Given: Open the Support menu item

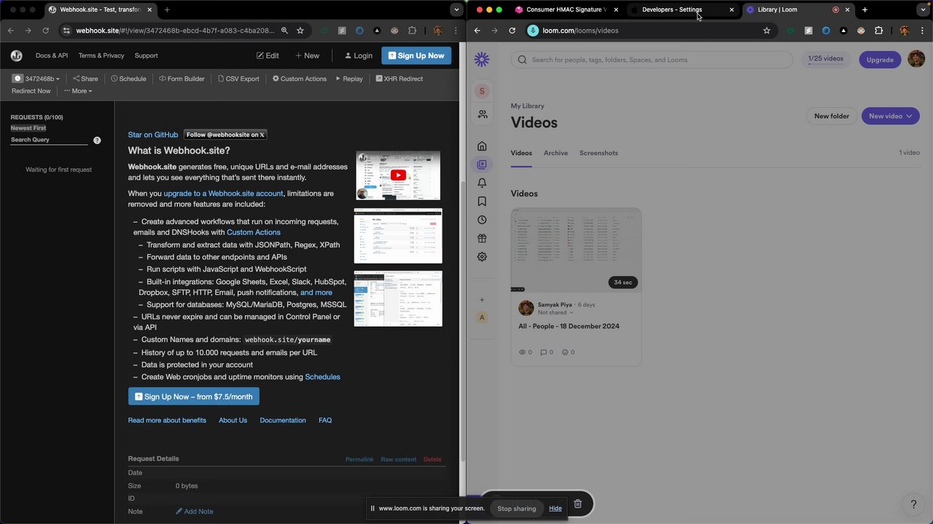Looking at the screenshot, I should pos(146,55).
